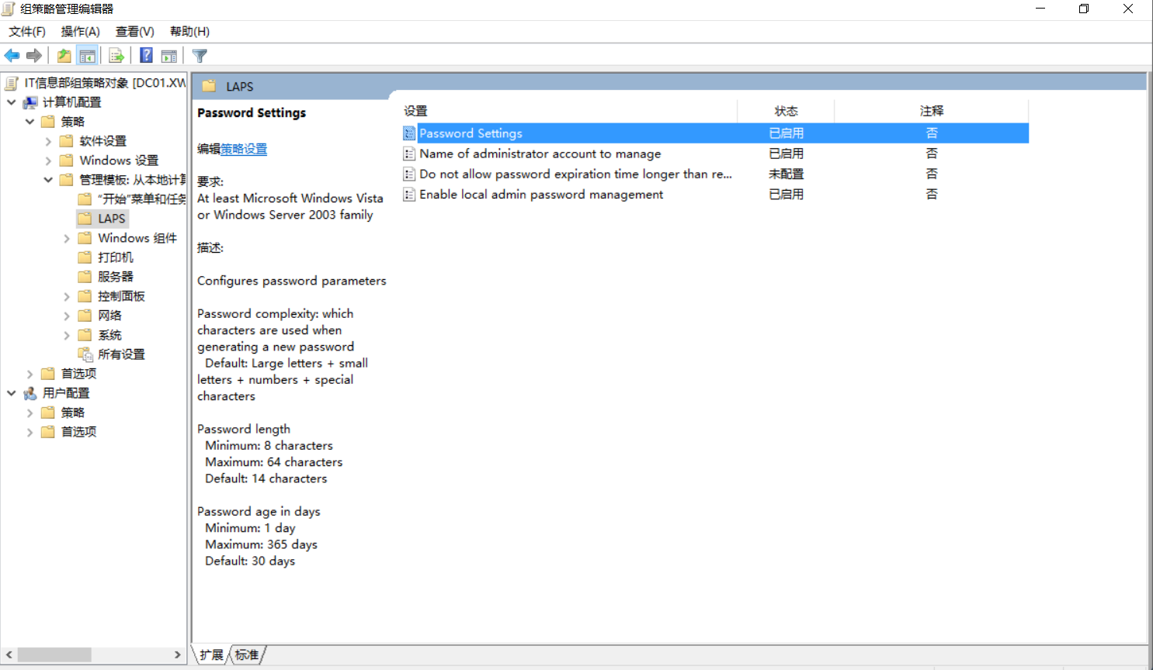
Task: Click the Up one level folder icon
Action: point(64,56)
